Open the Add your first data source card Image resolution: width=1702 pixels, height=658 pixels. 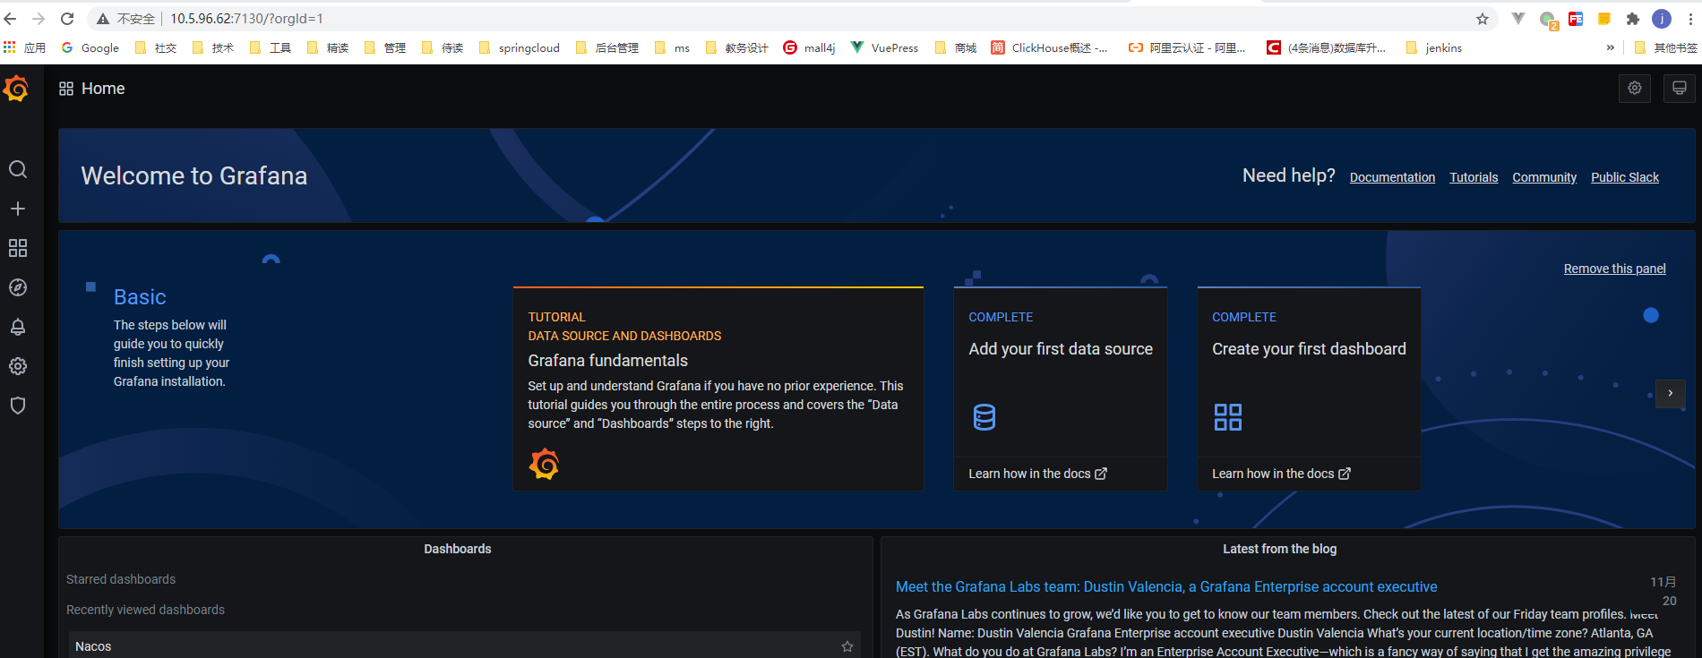[x=1061, y=389]
